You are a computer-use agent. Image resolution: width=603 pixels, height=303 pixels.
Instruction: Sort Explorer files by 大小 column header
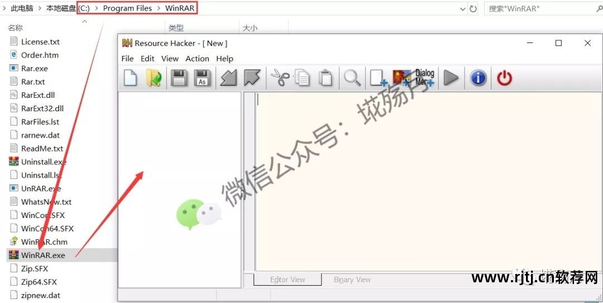pyautogui.click(x=250, y=28)
